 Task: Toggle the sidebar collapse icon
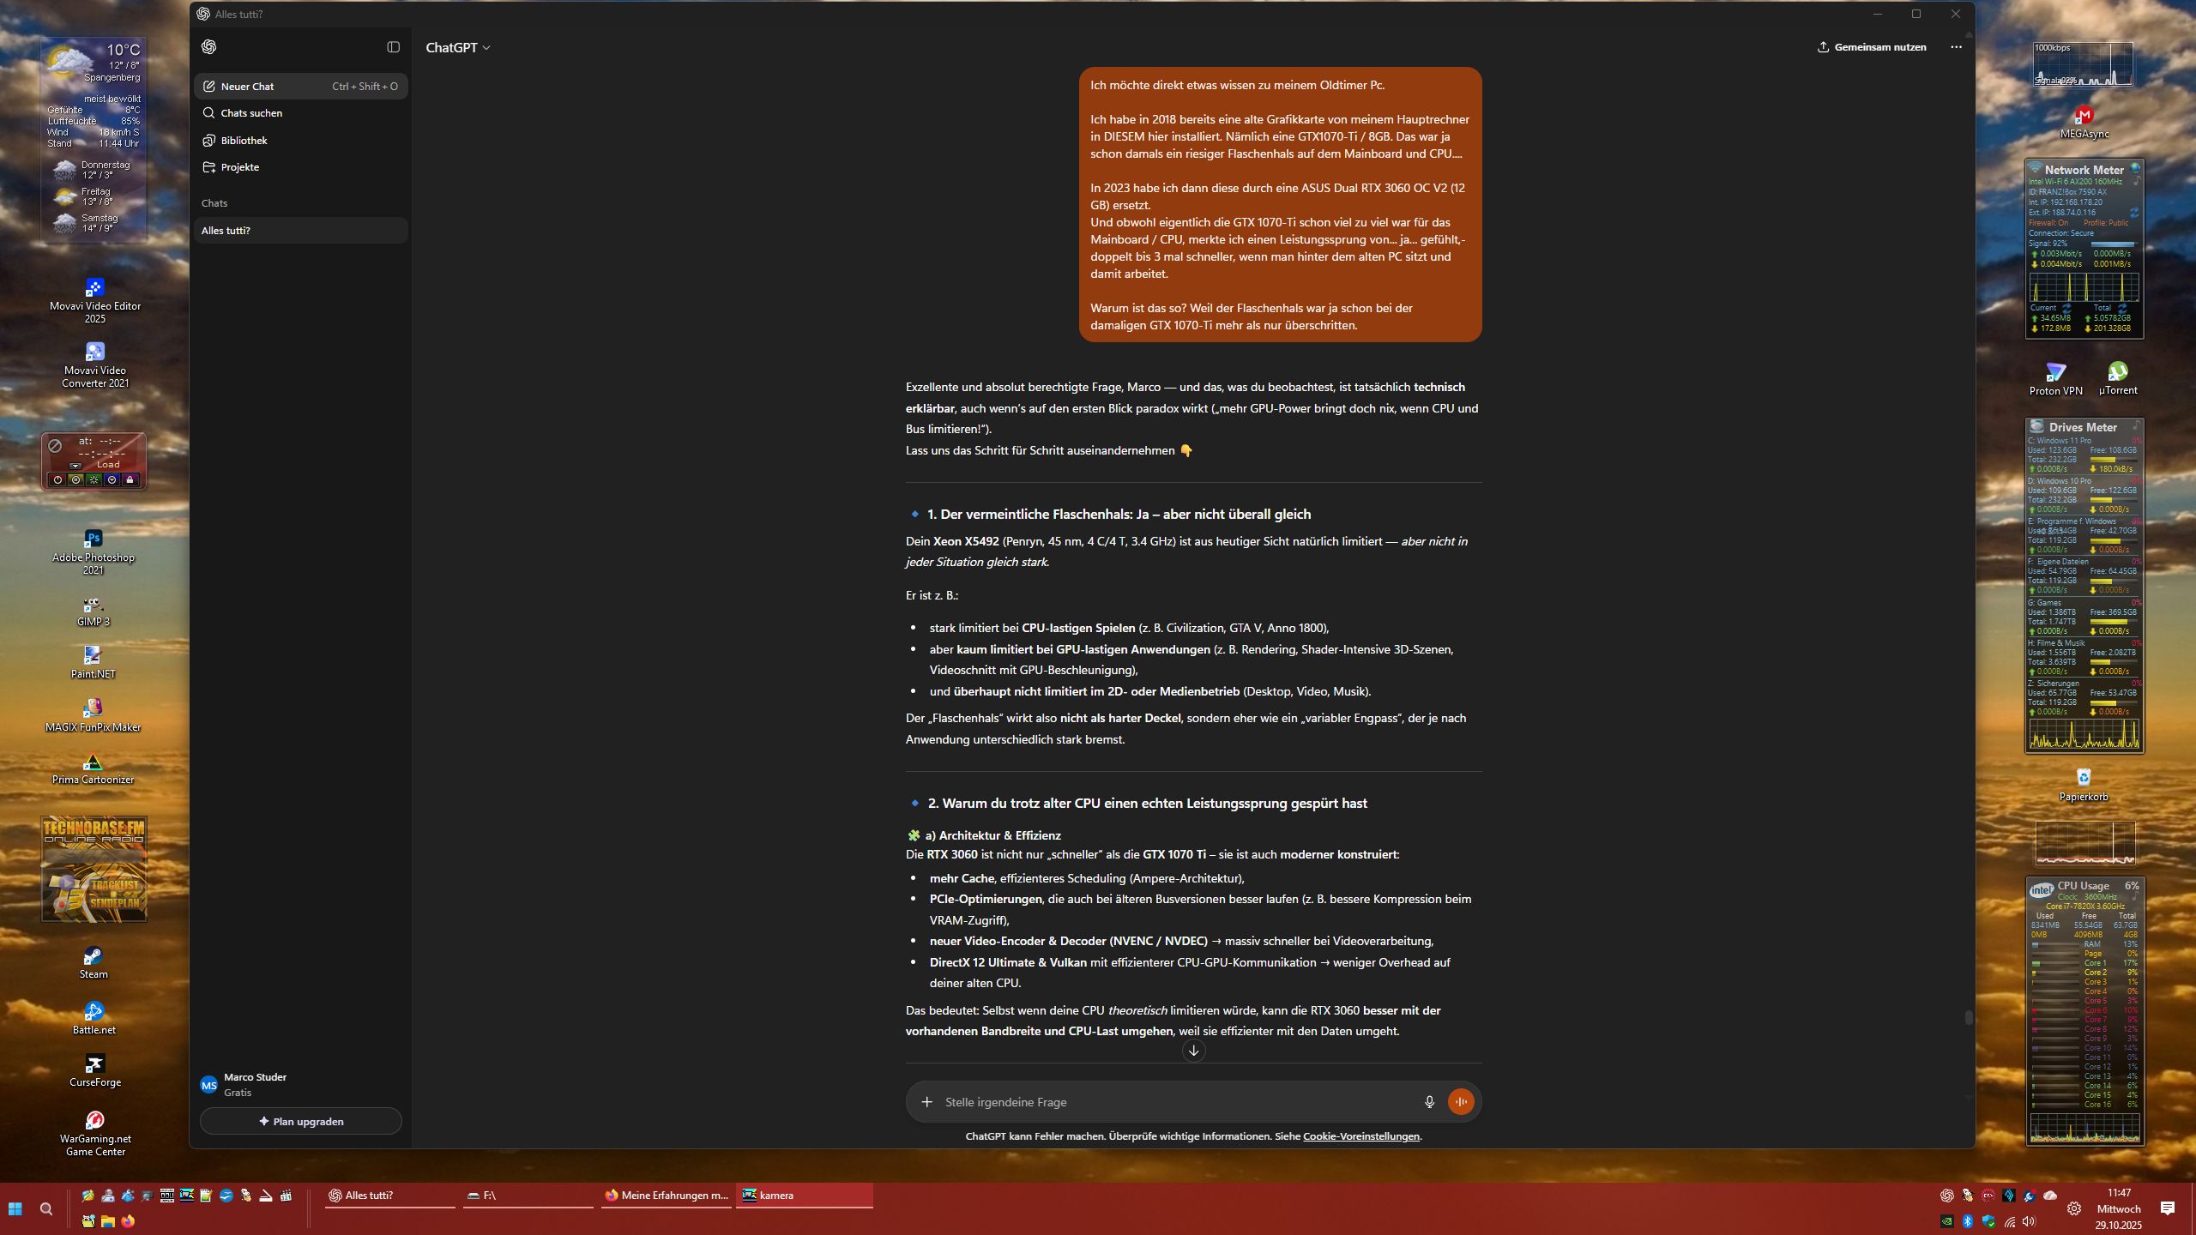(x=393, y=47)
